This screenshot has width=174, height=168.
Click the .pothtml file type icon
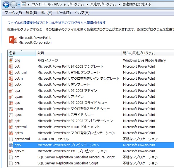tap(11, 73)
